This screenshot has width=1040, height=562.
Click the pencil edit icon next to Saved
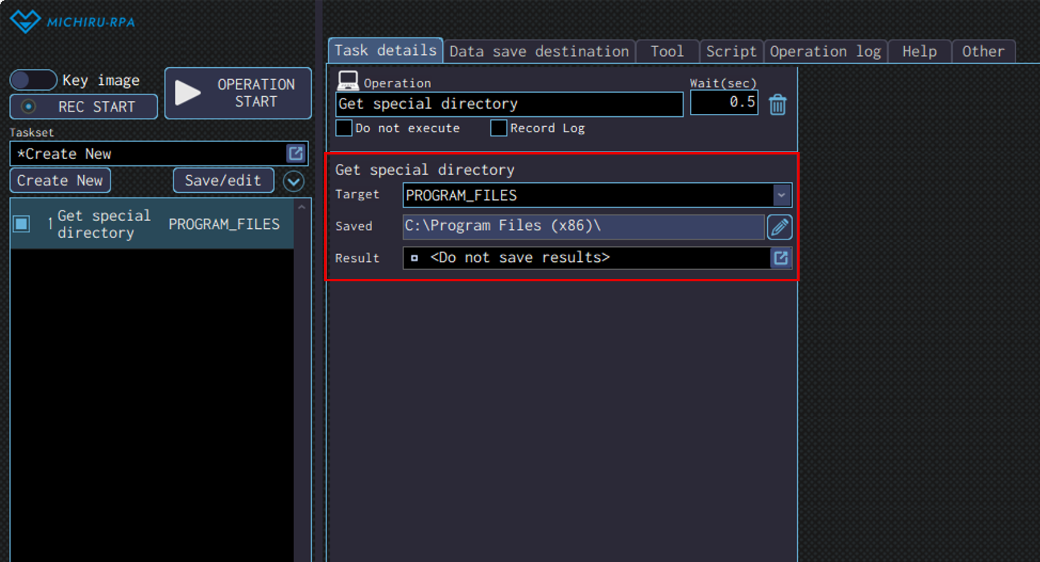(x=779, y=227)
